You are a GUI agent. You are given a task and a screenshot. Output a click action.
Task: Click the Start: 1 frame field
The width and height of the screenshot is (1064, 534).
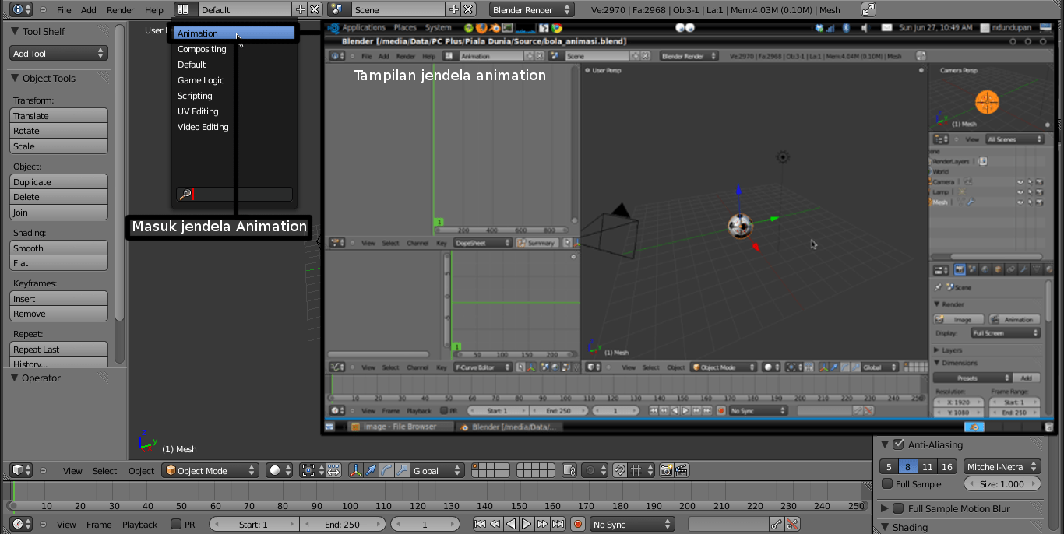[254, 525]
